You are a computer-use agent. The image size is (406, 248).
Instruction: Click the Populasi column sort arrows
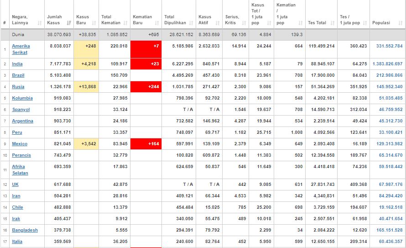401,23
